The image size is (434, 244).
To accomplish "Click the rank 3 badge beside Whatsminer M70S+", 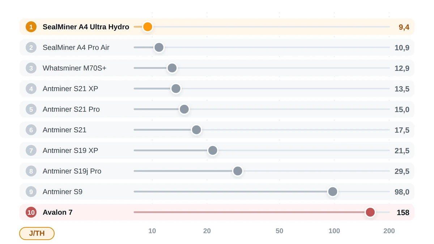I will click(x=31, y=68).
